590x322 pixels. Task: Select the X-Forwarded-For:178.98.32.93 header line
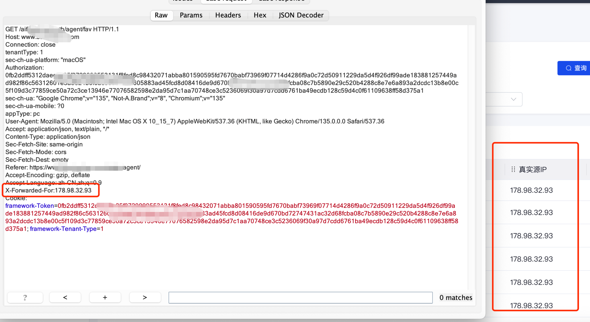pyautogui.click(x=48, y=190)
